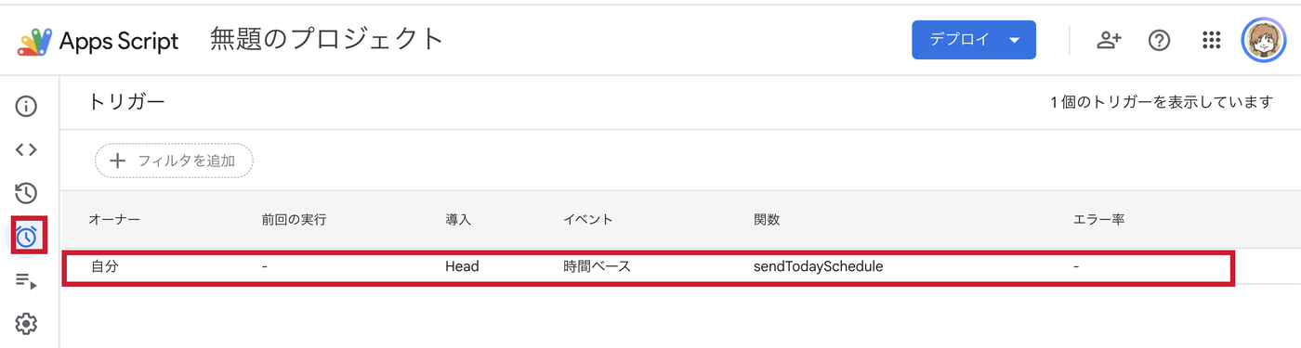Open the Google apps grid icon
Image resolution: width=1301 pixels, height=348 pixels.
click(1211, 40)
